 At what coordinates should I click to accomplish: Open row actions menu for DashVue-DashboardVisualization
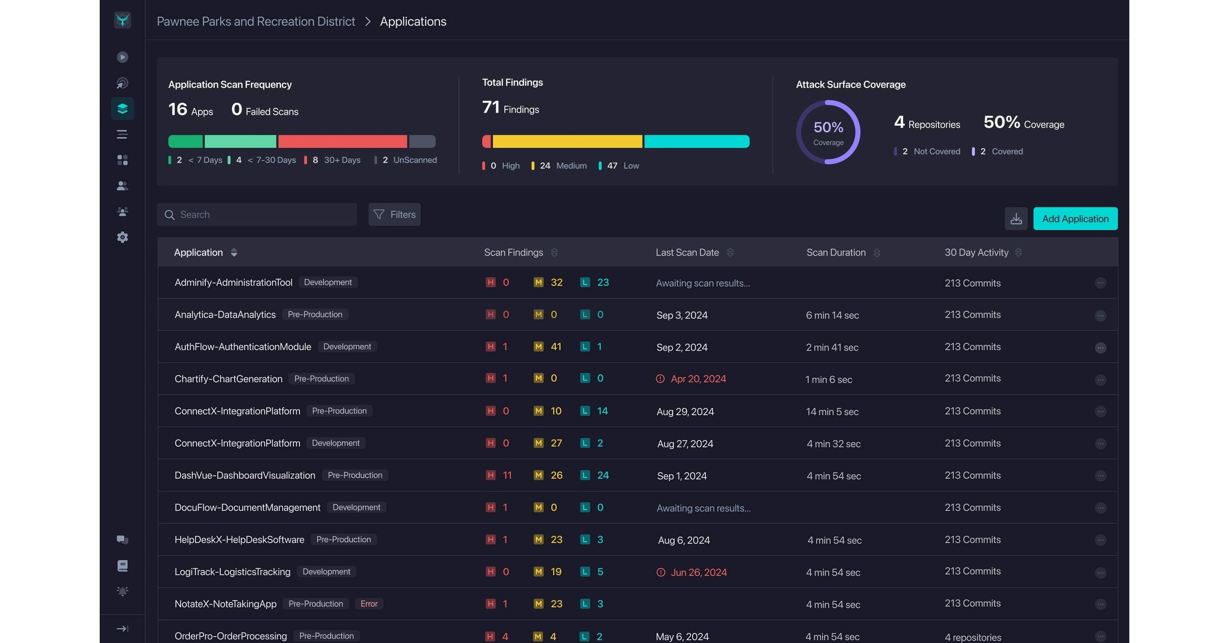tap(1101, 475)
